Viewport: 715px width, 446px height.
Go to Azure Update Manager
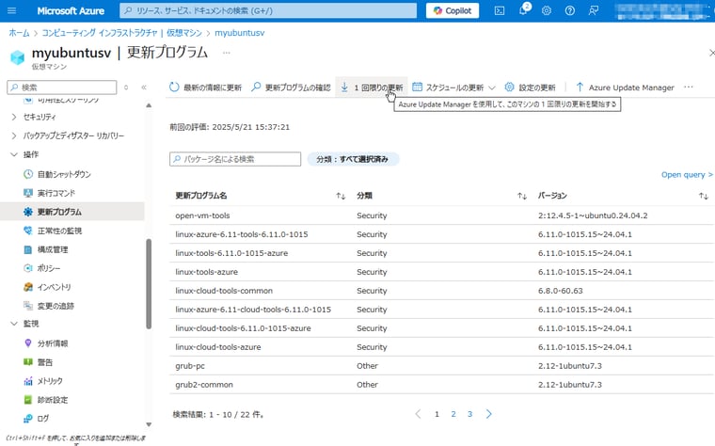(x=625, y=88)
